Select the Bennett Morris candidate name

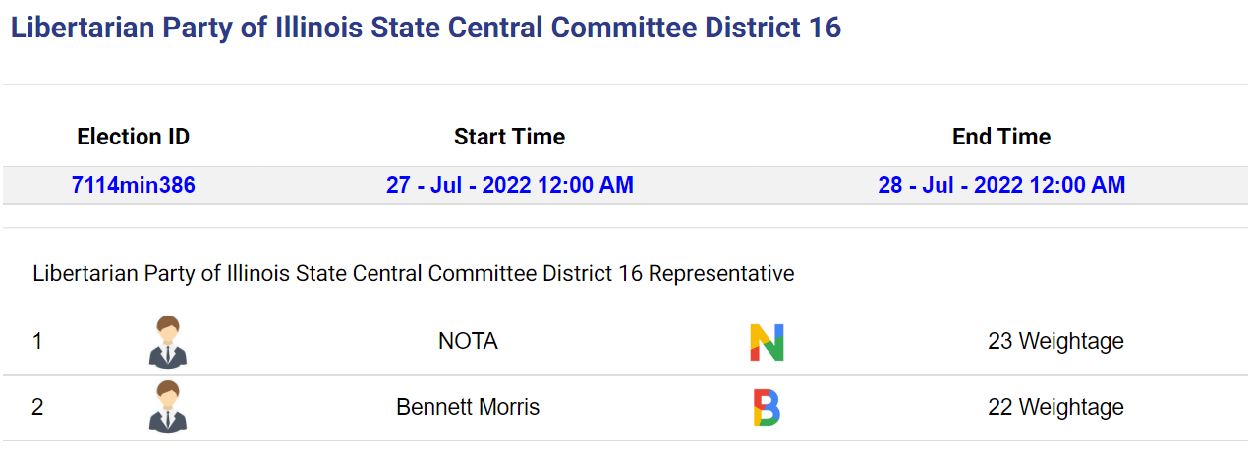468,407
